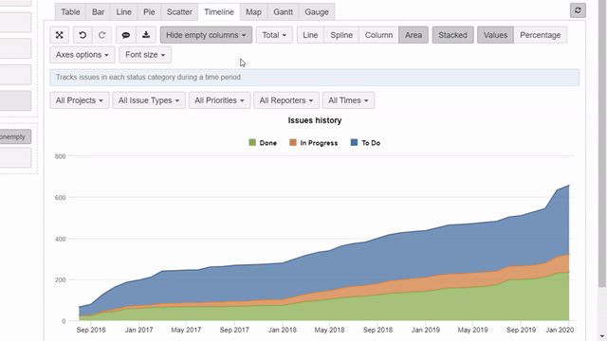Open the All Projects filter dropdown
This screenshot has height=341, width=607.
click(x=80, y=100)
